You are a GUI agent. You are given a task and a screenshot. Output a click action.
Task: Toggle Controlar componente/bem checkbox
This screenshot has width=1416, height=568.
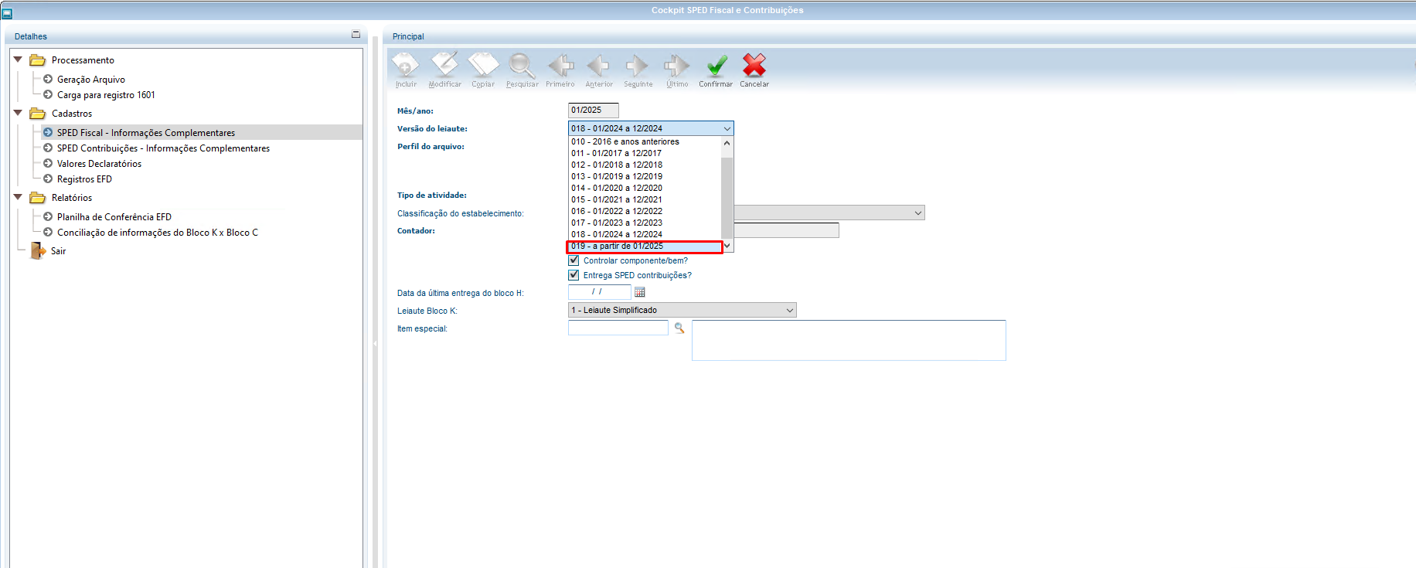click(574, 260)
